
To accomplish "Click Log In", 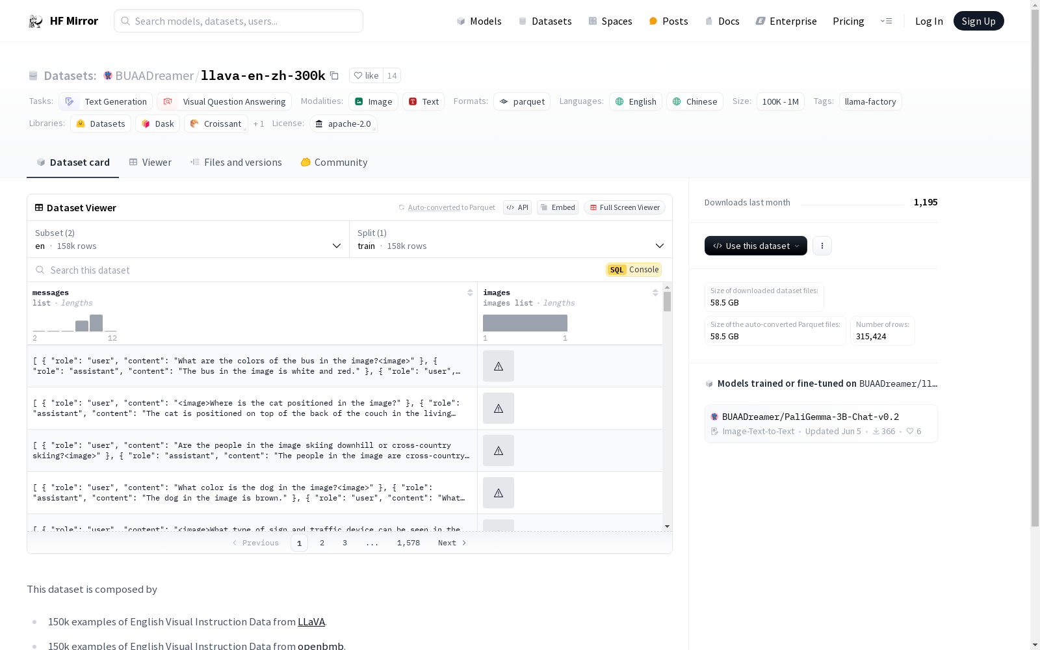I will (x=929, y=21).
